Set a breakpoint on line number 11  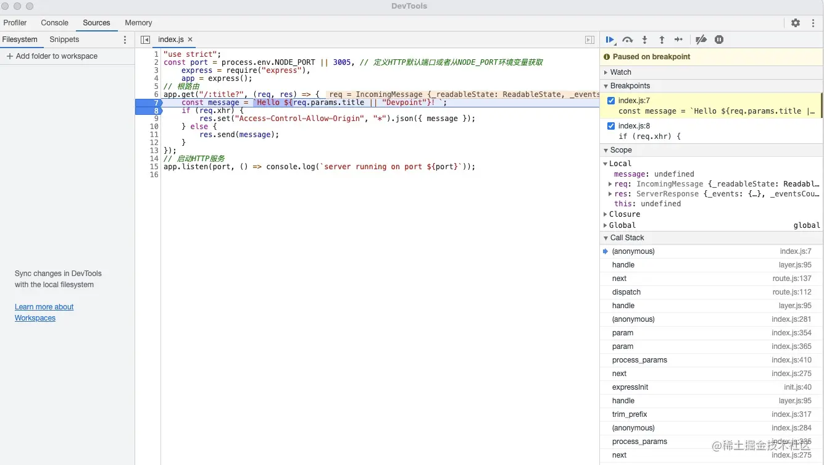(154, 135)
